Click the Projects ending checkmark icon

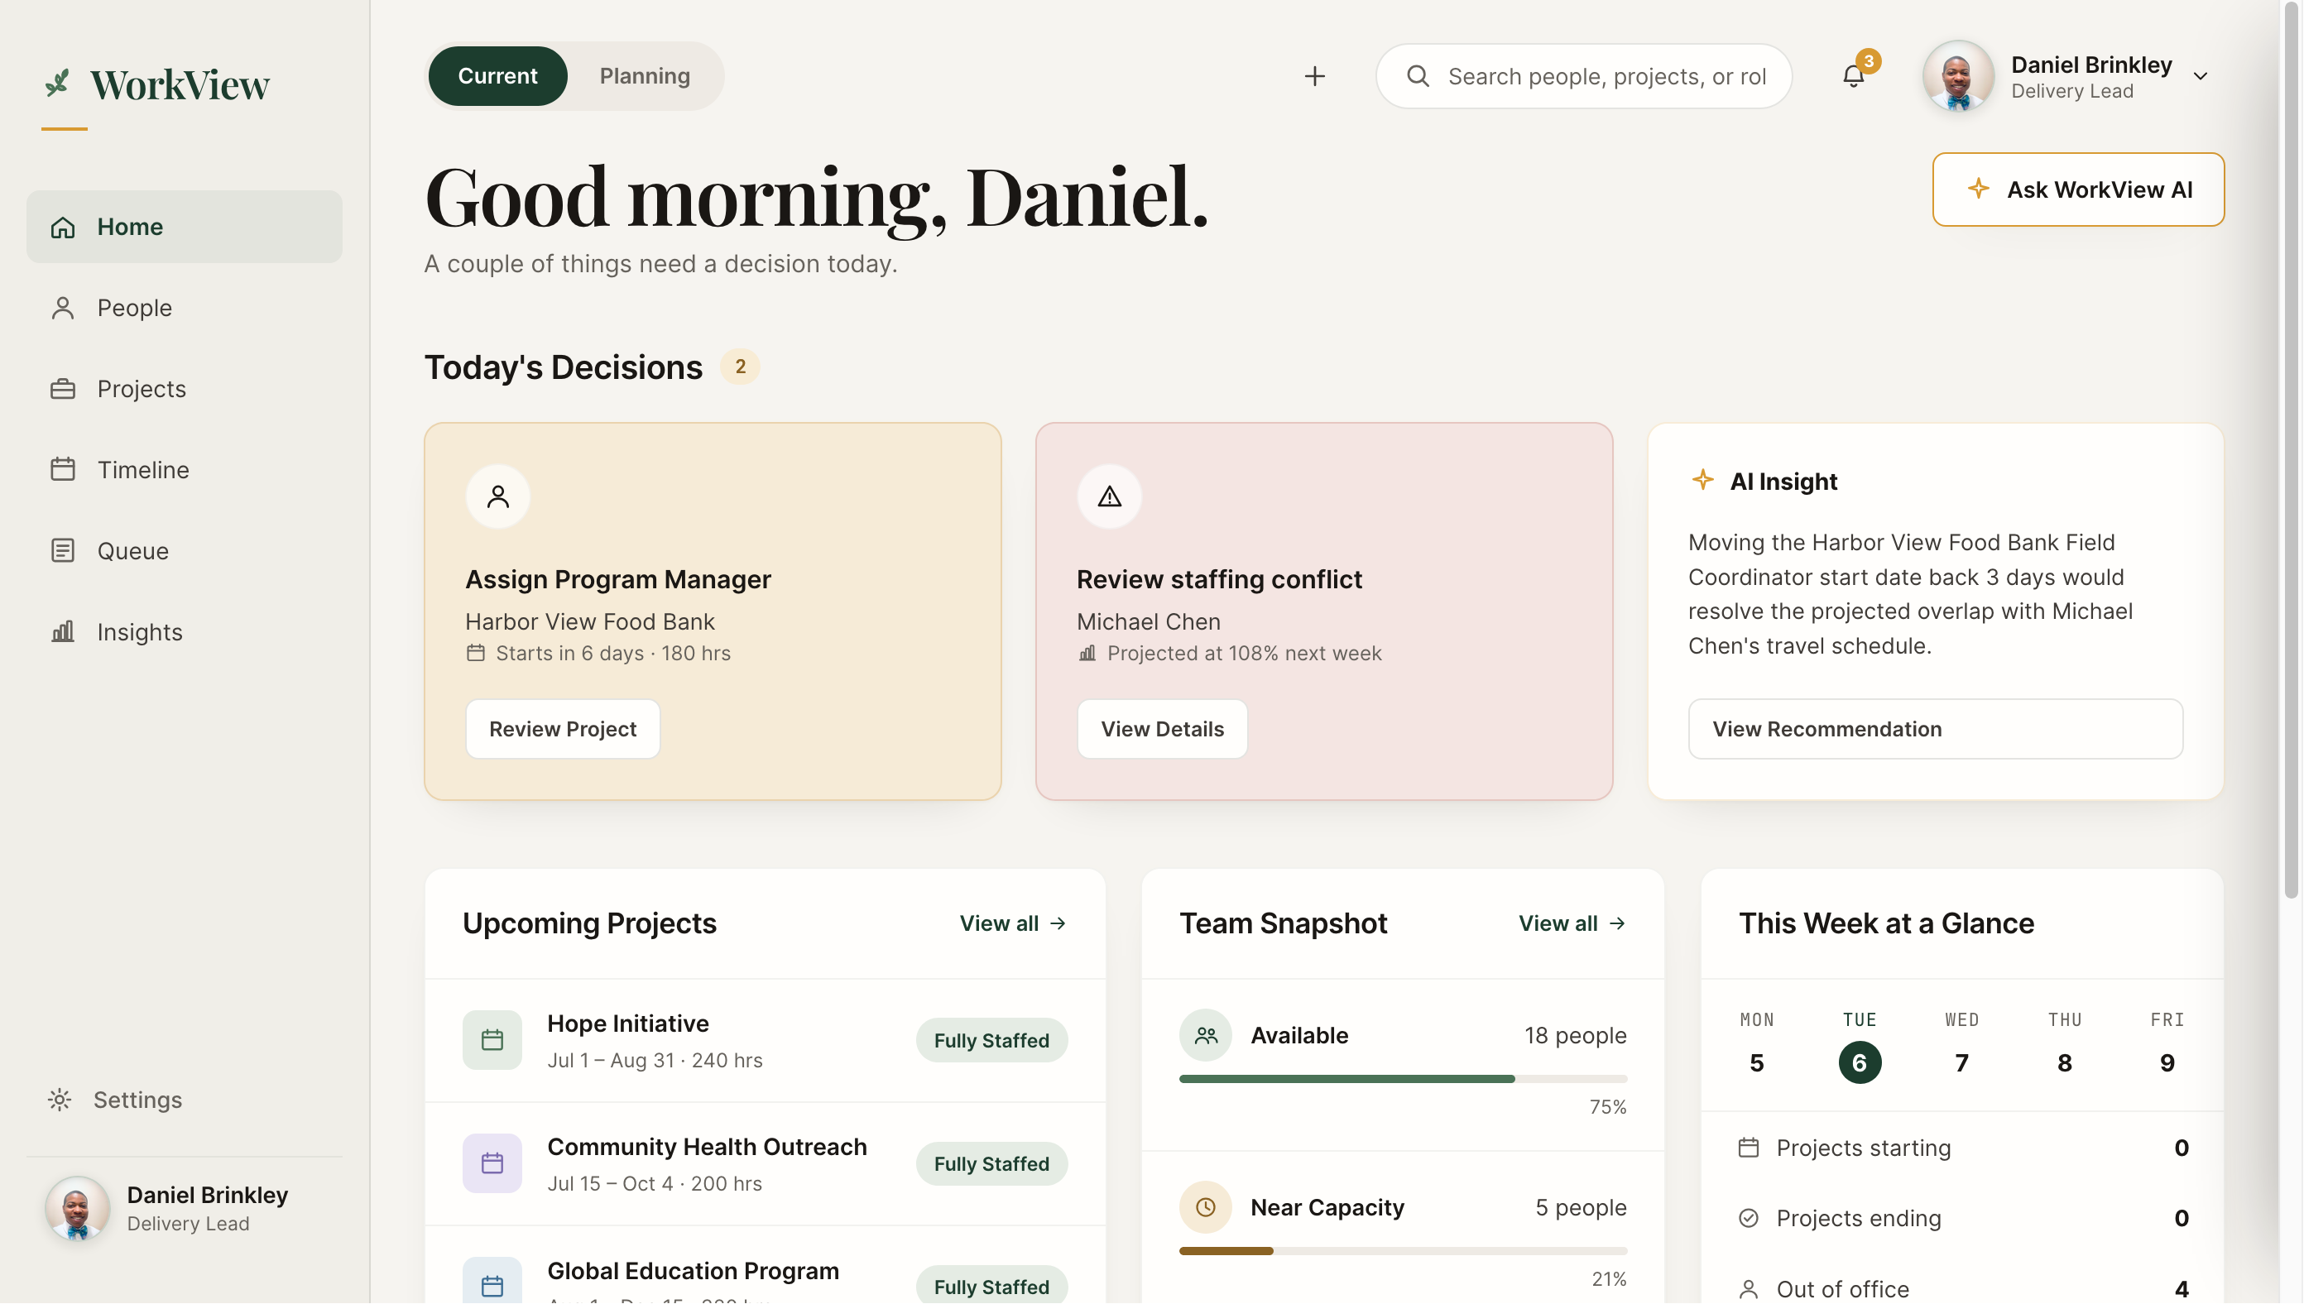click(x=1748, y=1218)
